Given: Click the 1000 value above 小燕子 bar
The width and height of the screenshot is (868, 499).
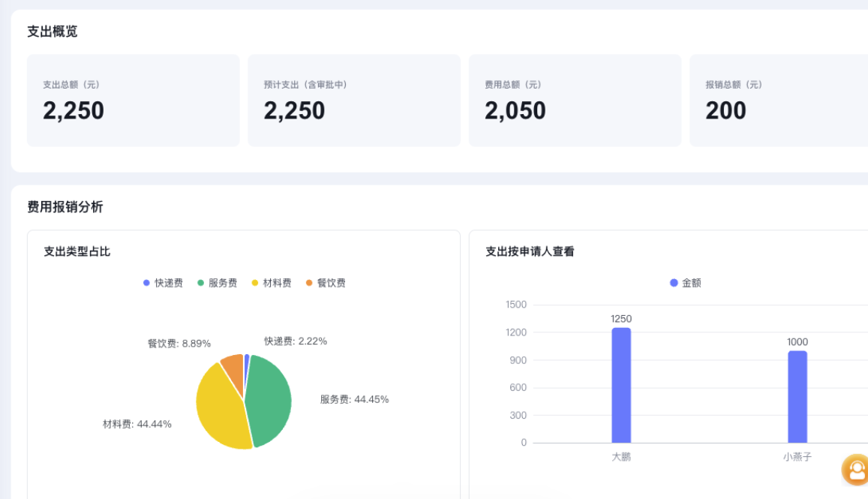Looking at the screenshot, I should (x=797, y=342).
